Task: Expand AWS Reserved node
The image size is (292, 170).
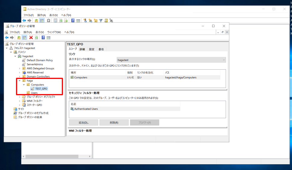Action: coord(20,73)
